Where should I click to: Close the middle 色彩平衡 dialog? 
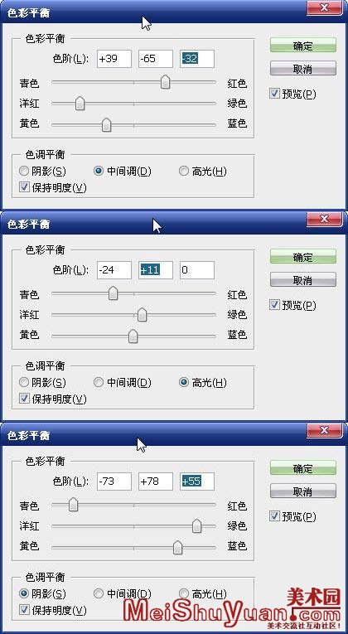point(324,219)
